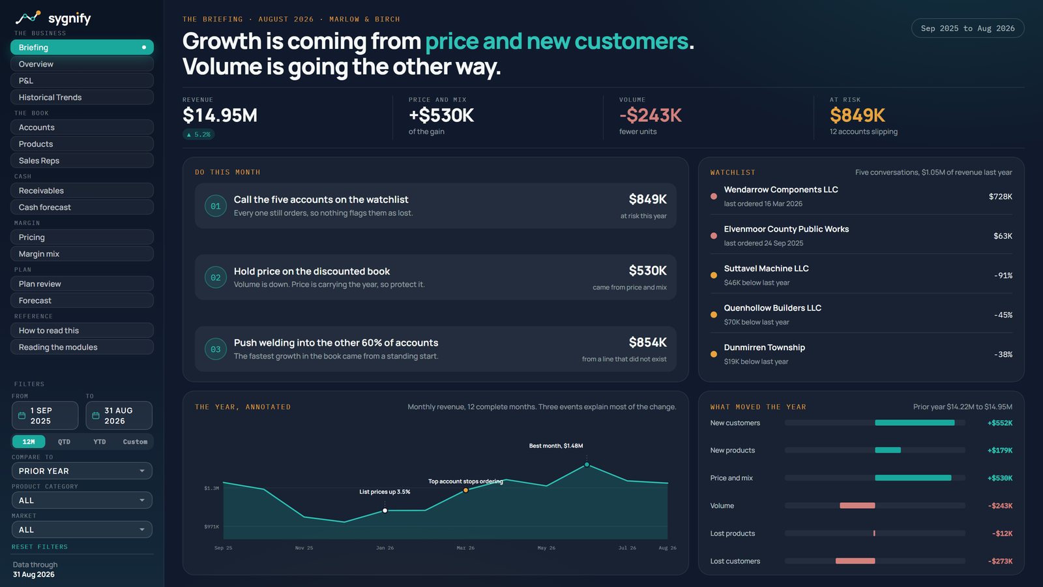Open the Sep 2025 to Aug 2026 date range pill
Screen dimensions: 1043x587
pyautogui.click(x=967, y=28)
